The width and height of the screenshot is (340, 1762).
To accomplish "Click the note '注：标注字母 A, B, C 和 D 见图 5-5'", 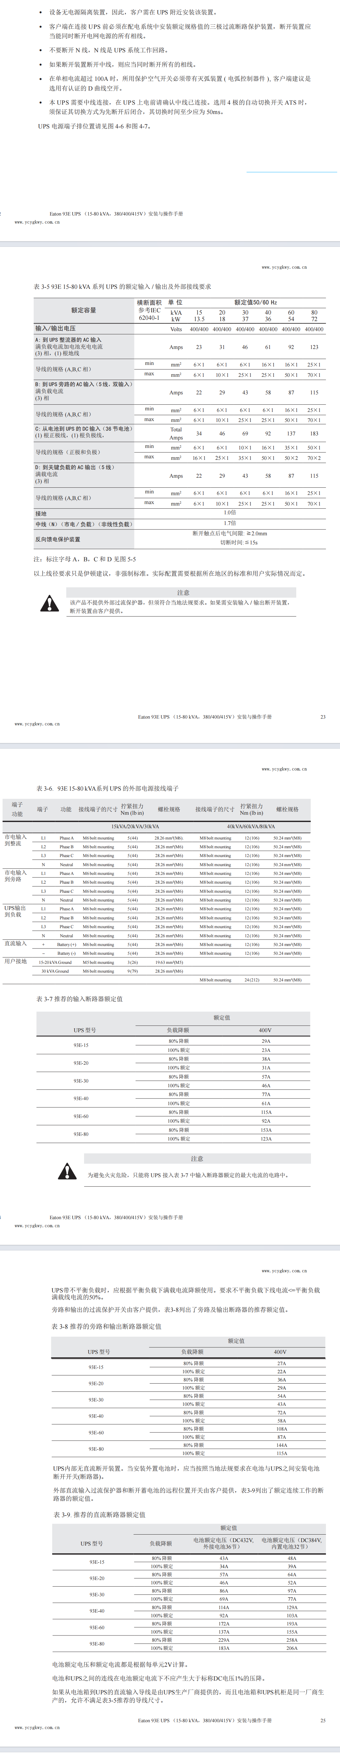I will [x=85, y=559].
